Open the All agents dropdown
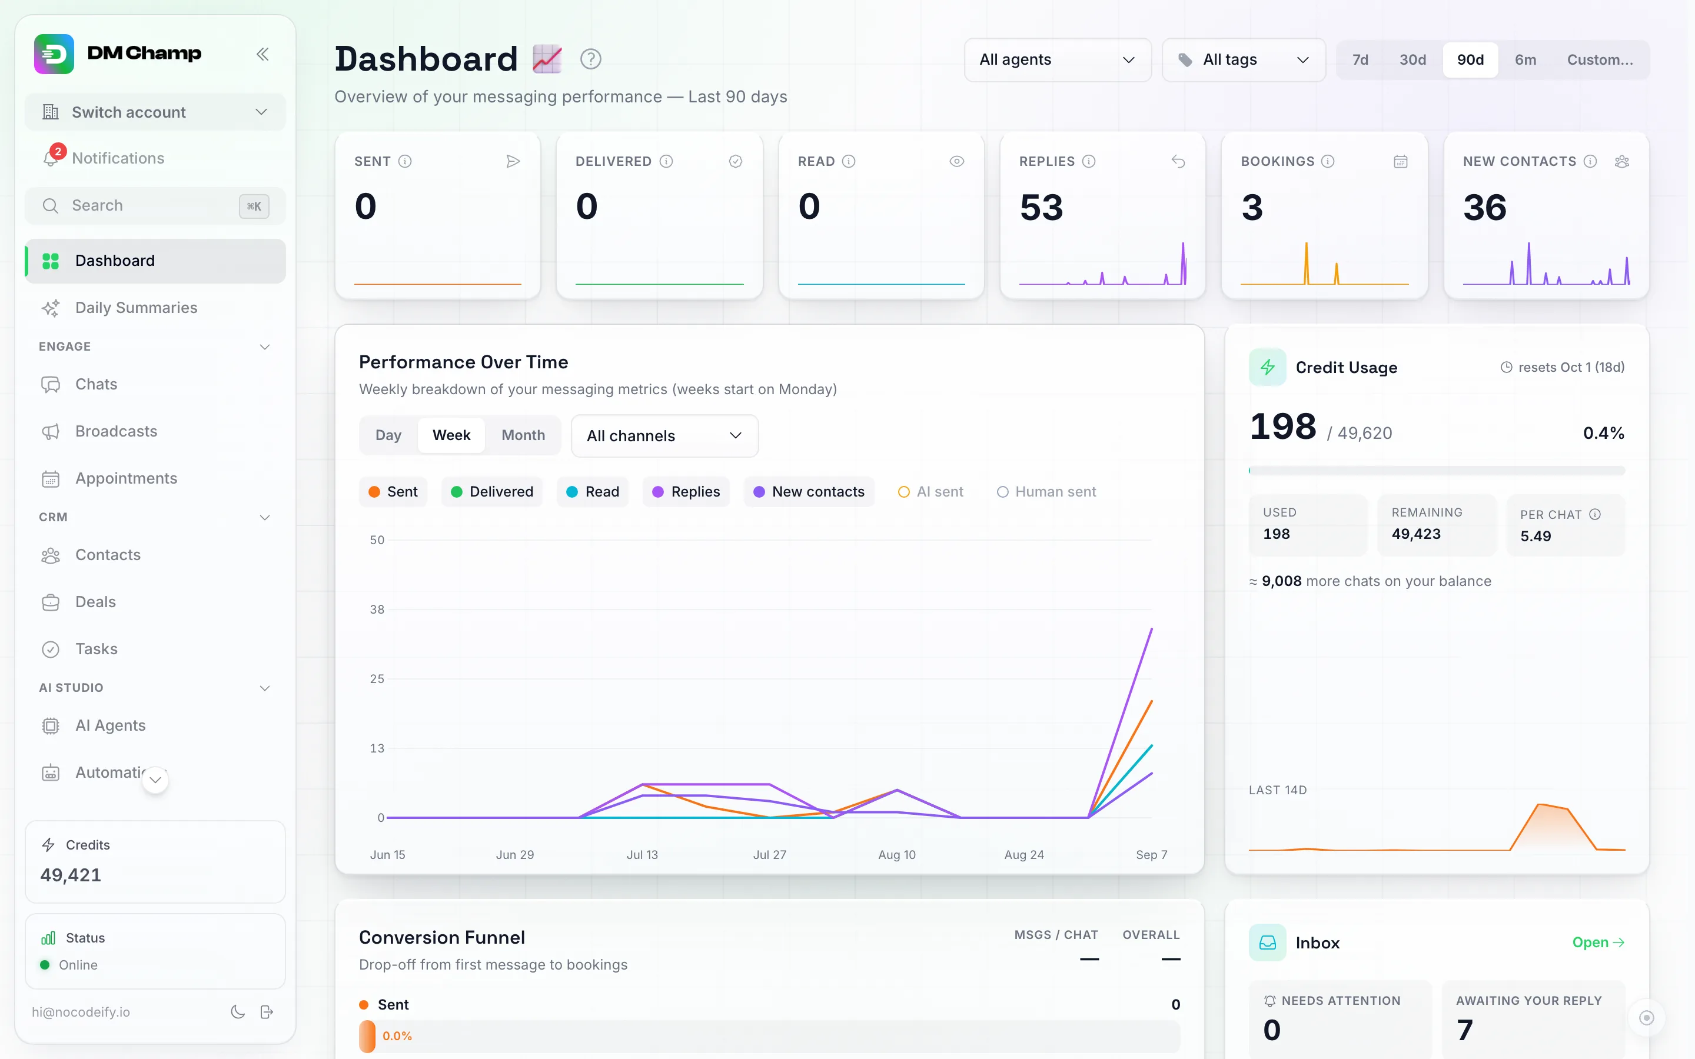Image resolution: width=1695 pixels, height=1059 pixels. [1058, 59]
